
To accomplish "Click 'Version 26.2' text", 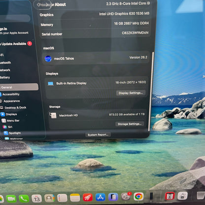I will (x=138, y=57).
